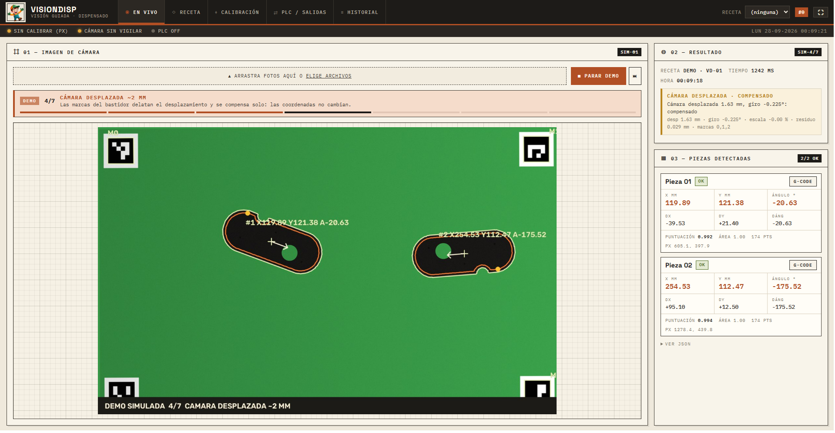The height and width of the screenshot is (433, 835).
Task: Click the photo drop zone area
Action: click(x=290, y=76)
